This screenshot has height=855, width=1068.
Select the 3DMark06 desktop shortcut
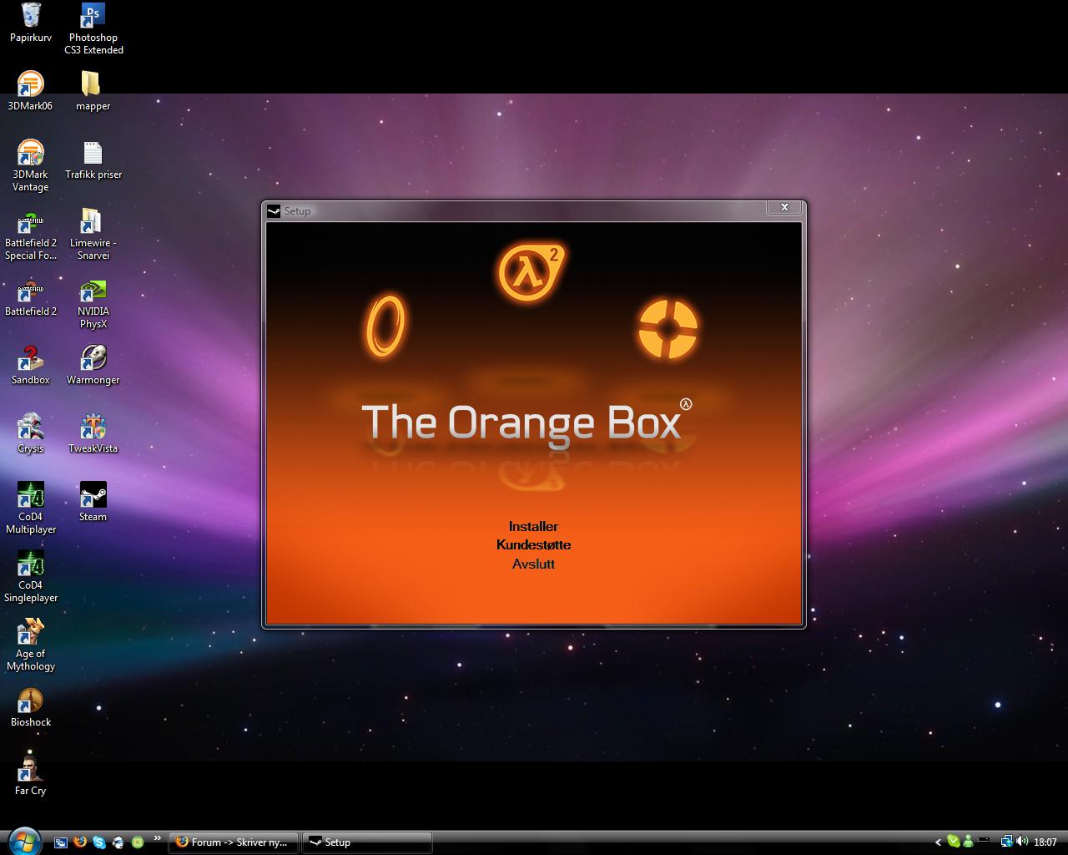pos(30,91)
